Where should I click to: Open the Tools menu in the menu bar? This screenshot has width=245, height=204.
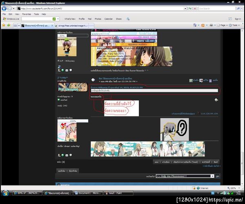click(x=36, y=14)
